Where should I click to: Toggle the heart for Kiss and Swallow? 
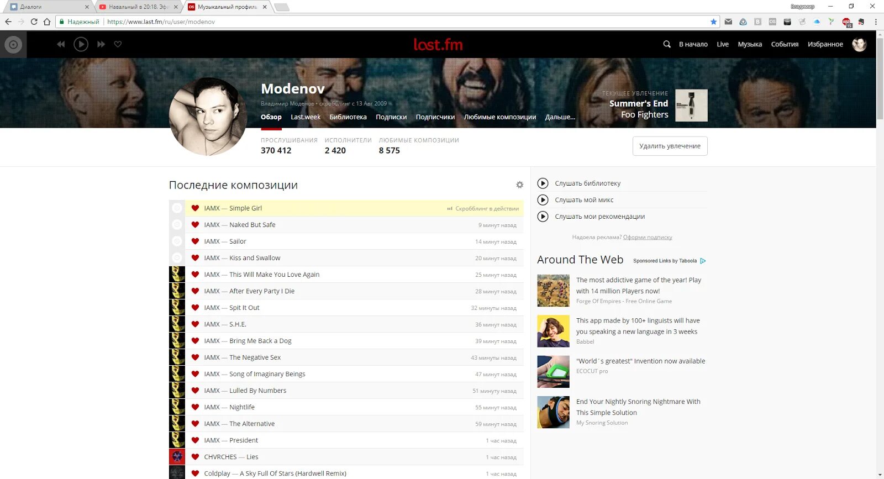[x=195, y=258]
